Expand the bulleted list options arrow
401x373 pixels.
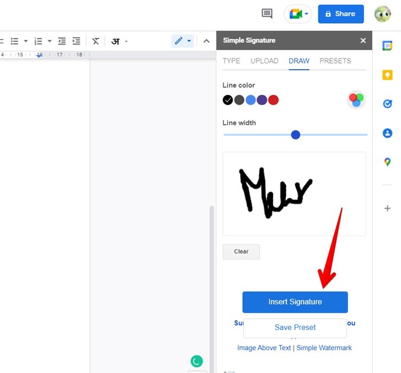26,41
